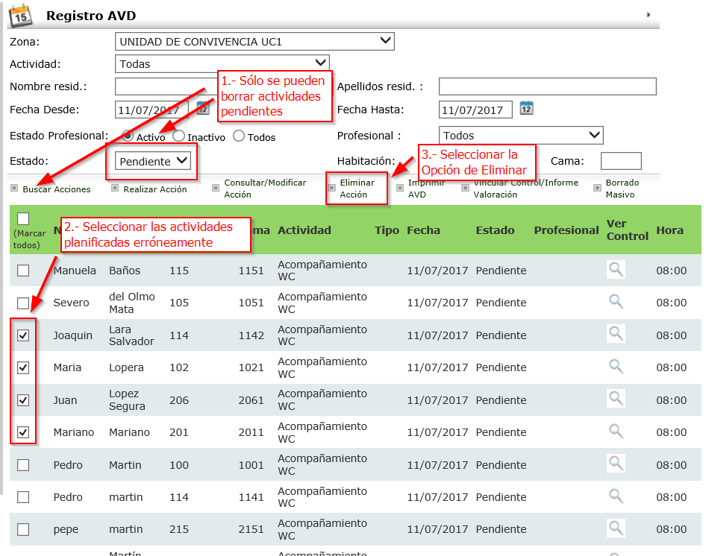Open Ver Control magnifier for Joaquin Lara

(x=616, y=335)
